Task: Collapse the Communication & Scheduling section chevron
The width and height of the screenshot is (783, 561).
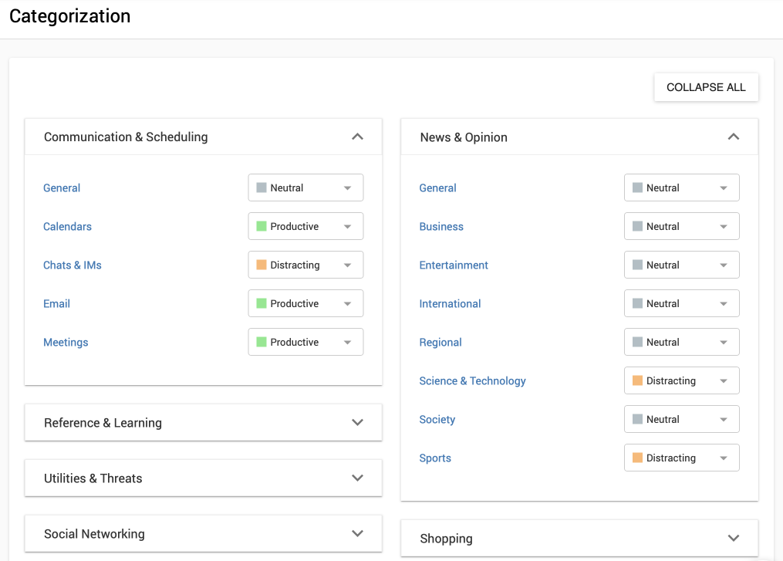Action: pos(357,137)
